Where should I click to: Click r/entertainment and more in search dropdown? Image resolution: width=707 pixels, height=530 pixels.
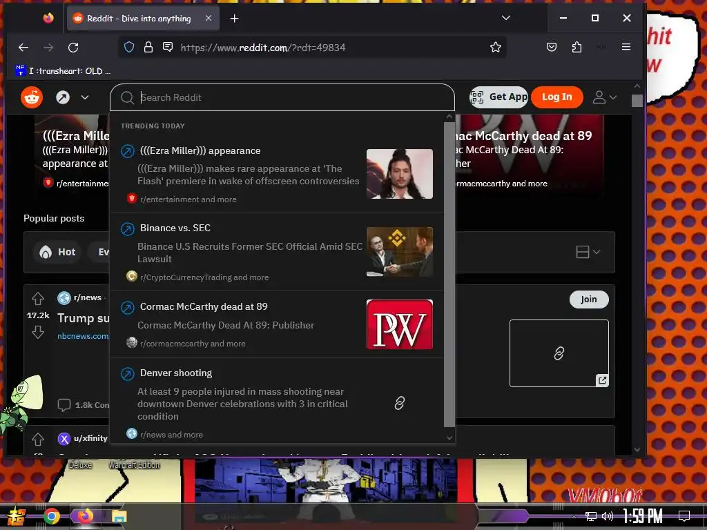coord(188,199)
